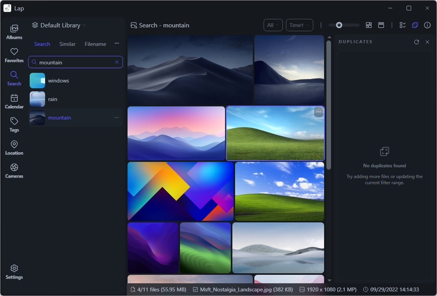Expand the Default Library dropdown

59,25
